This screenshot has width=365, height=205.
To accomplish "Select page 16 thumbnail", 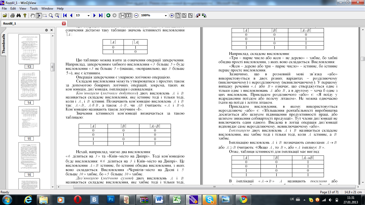I will (x=29, y=157).
